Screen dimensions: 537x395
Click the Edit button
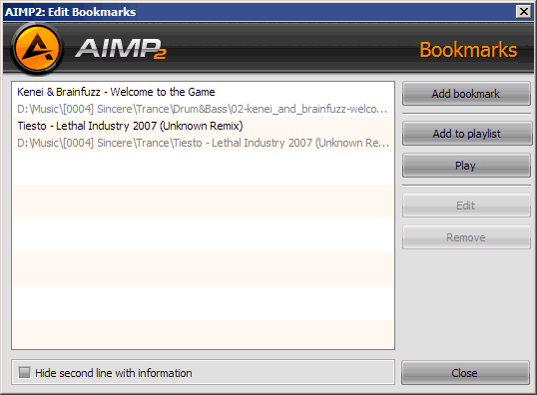coord(466,205)
